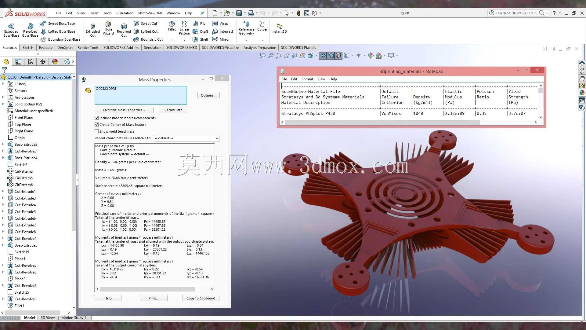Open the PhotoView 360 menu
The image size is (586, 330).
tap(150, 13)
